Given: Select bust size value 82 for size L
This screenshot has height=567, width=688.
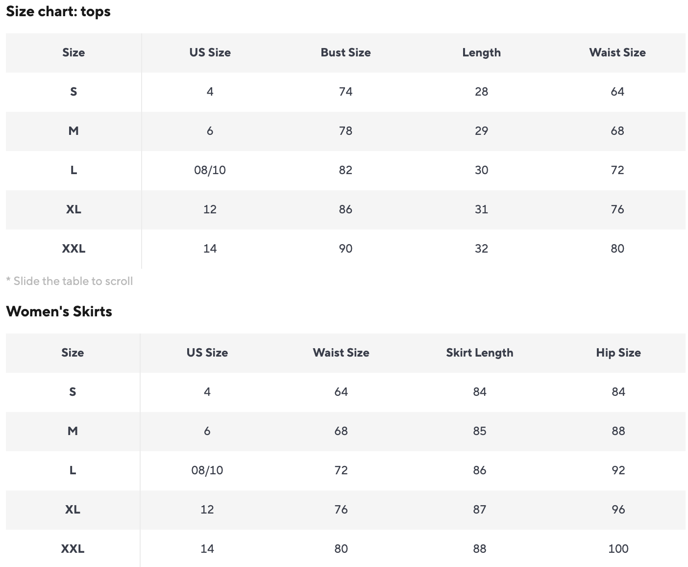Looking at the screenshot, I should 345,170.
